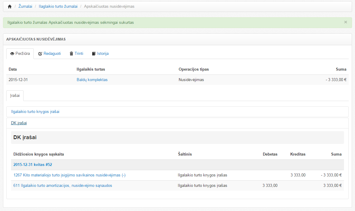Image resolution: width=355 pixels, height=211 pixels.
Task: Open the Baldų komplektas asset link
Action: 92,80
